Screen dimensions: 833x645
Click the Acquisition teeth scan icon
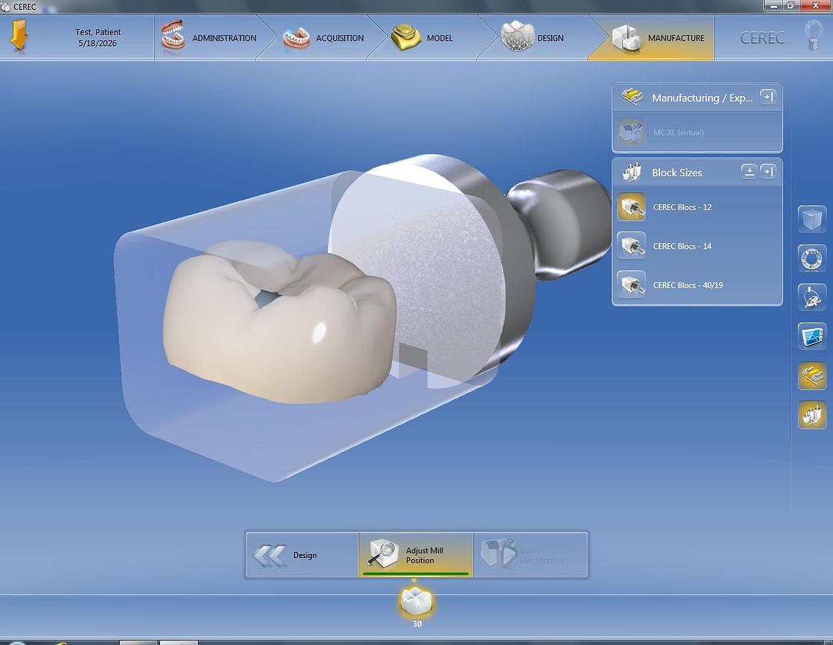point(296,38)
